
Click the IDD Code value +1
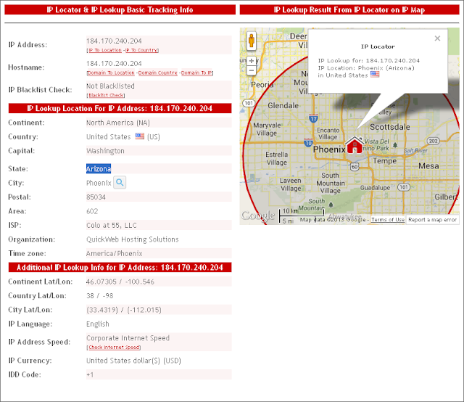(90, 374)
